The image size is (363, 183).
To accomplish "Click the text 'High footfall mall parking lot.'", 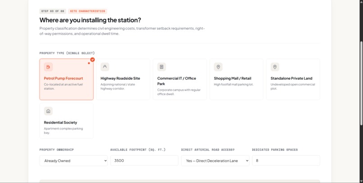I will coord(234,85).
